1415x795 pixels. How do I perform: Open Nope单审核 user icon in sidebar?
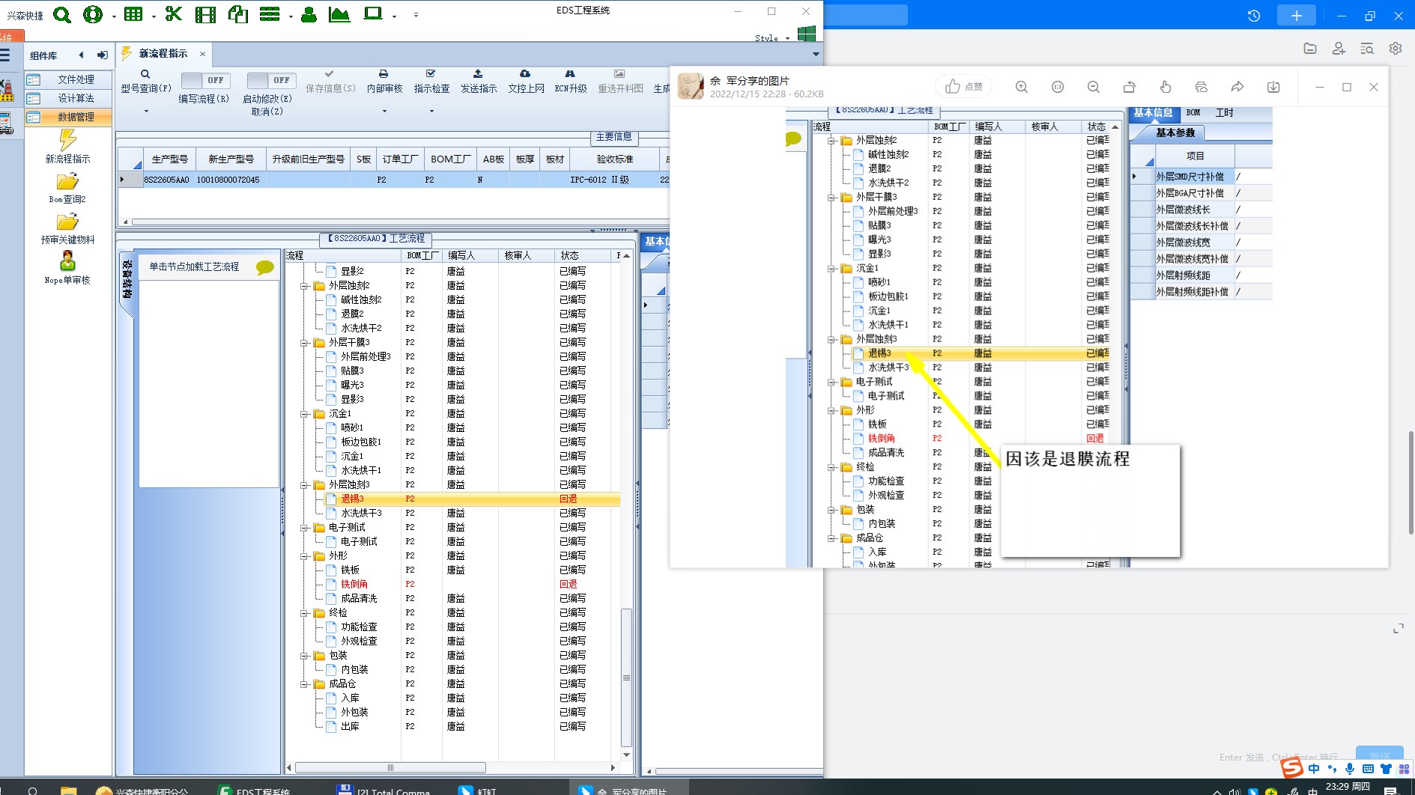coord(67,261)
